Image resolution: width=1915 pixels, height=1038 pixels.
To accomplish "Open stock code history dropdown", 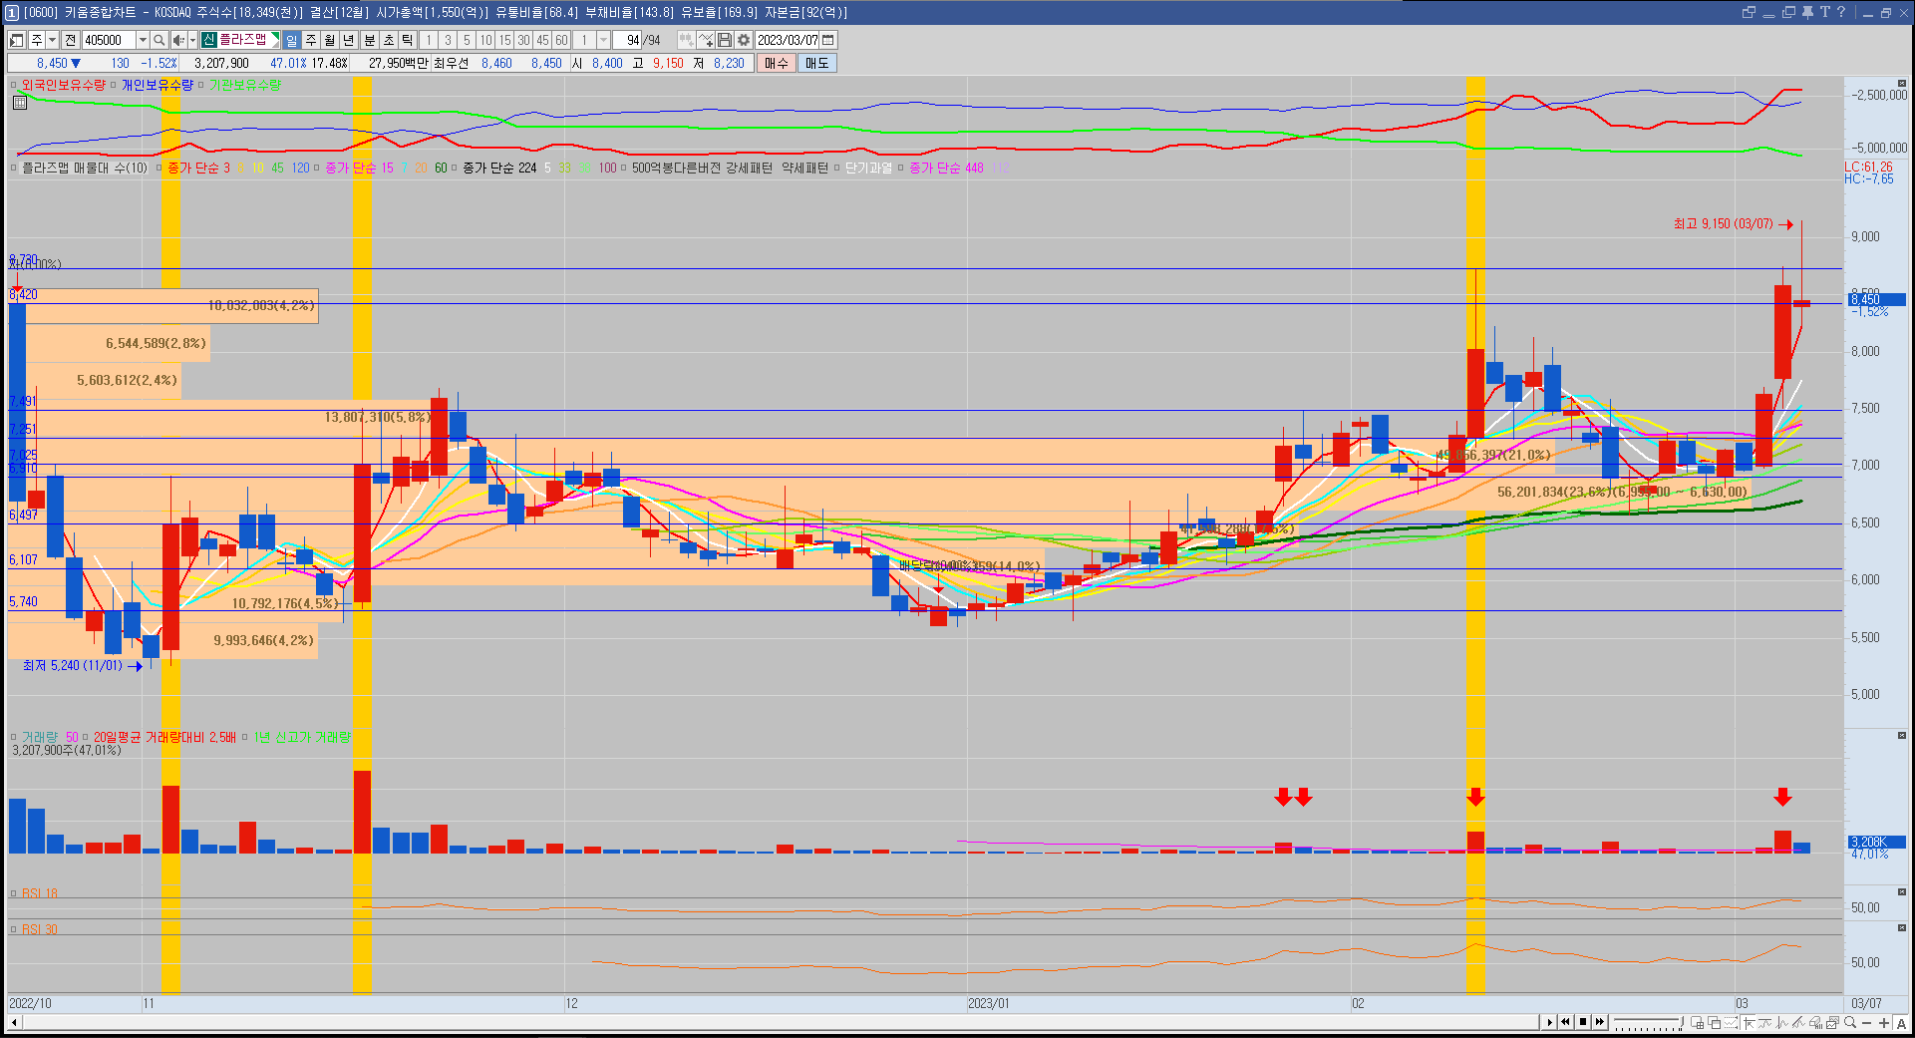I will pyautogui.click(x=143, y=40).
